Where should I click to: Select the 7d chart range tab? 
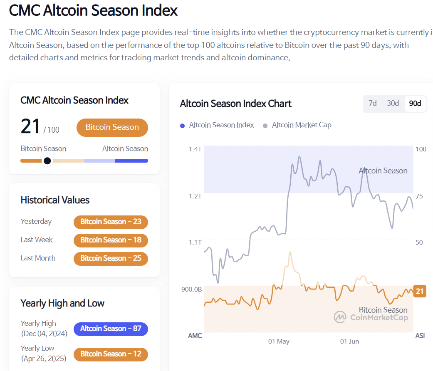click(x=372, y=104)
